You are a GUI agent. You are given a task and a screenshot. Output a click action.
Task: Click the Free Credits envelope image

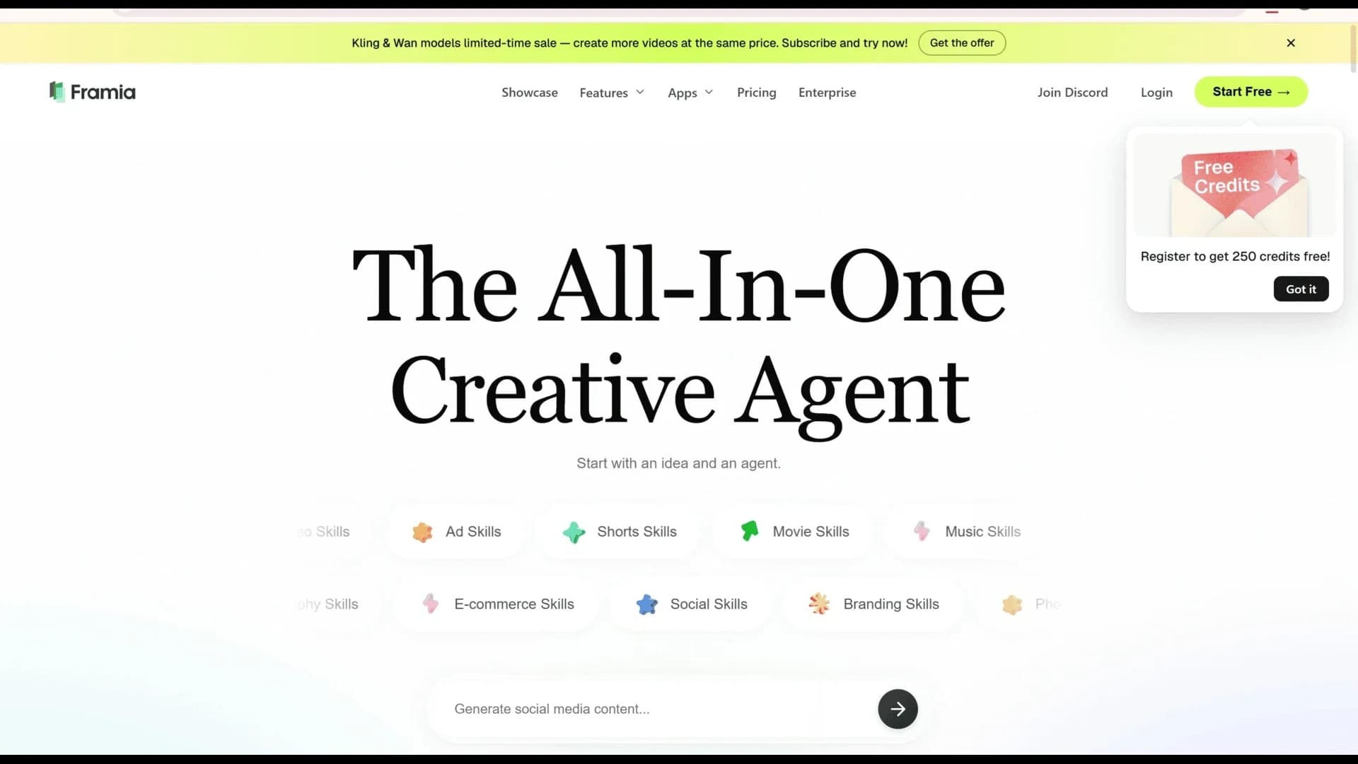tap(1235, 185)
